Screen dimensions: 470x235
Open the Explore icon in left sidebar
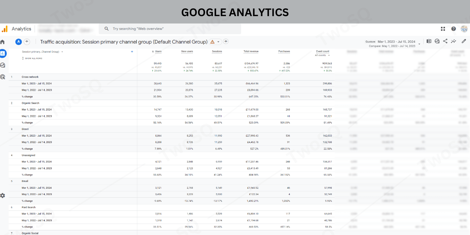click(x=3, y=65)
